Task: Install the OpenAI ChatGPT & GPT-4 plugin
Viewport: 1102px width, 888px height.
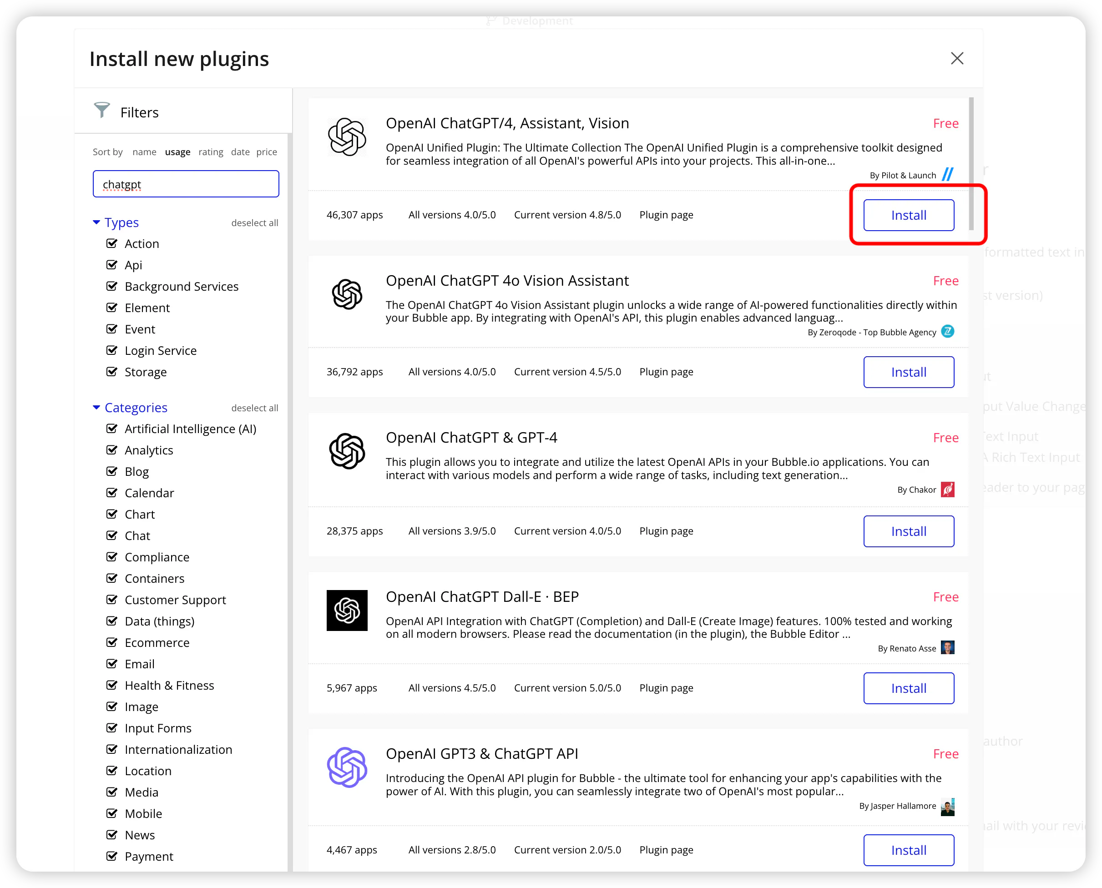Action: (909, 531)
